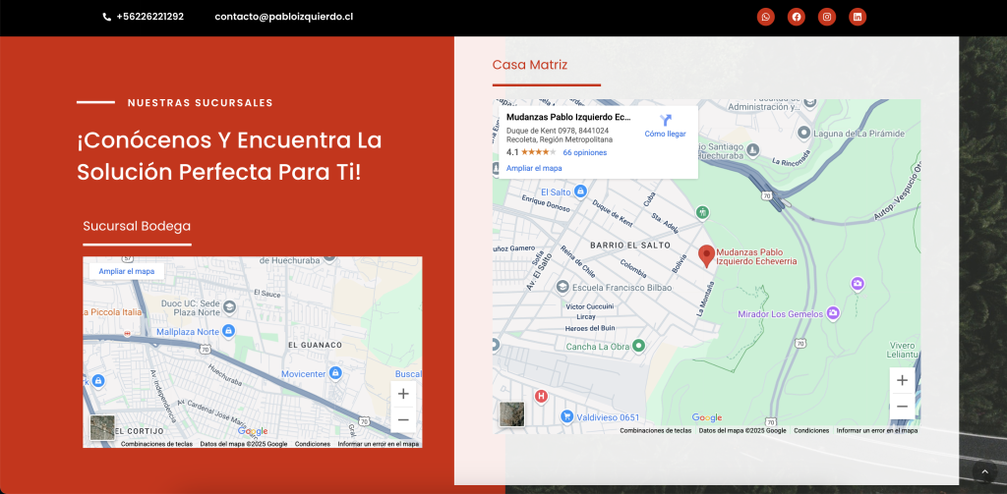
Task: Click the Mudanzas Pablo Izquierdo Ec... card title
Action: pos(568,117)
